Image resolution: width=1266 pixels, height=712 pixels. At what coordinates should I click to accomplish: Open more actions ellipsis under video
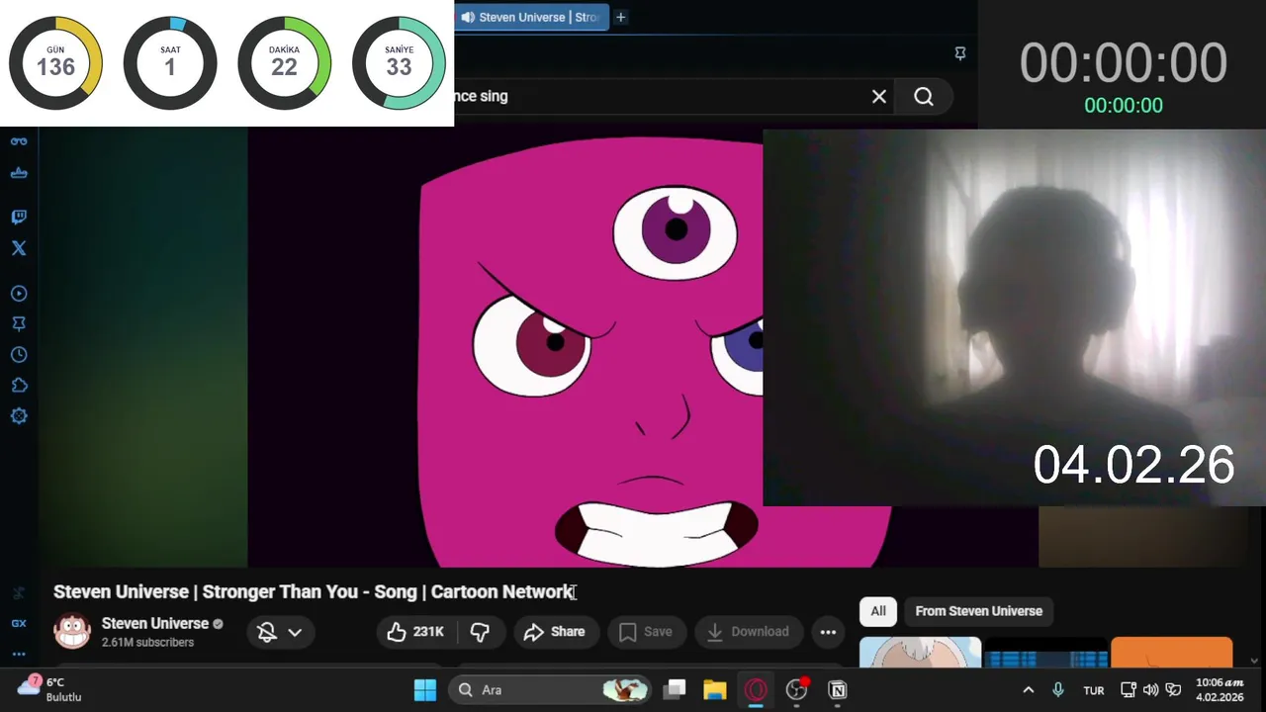pyautogui.click(x=828, y=632)
